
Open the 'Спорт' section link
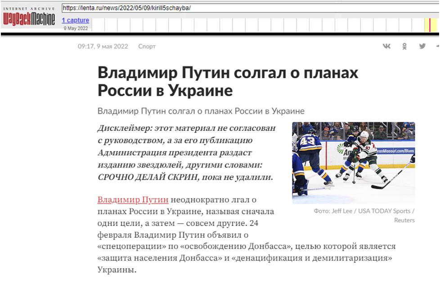147,46
